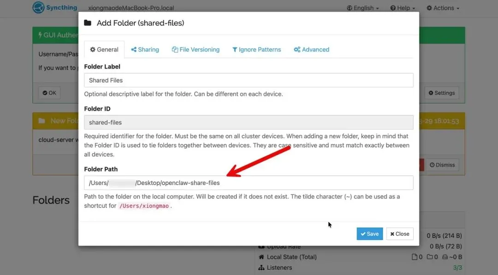Click into the Folder Path field
The image size is (498, 275).
[249, 183]
